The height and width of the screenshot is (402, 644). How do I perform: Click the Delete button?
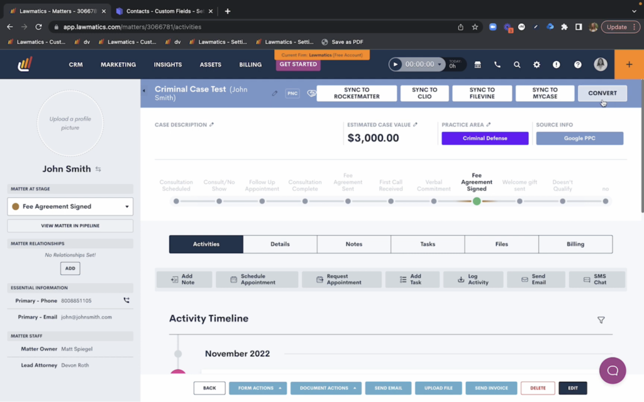(538, 388)
